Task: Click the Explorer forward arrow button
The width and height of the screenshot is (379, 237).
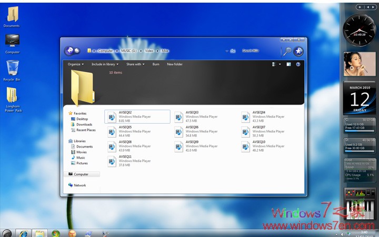Action: [77, 51]
